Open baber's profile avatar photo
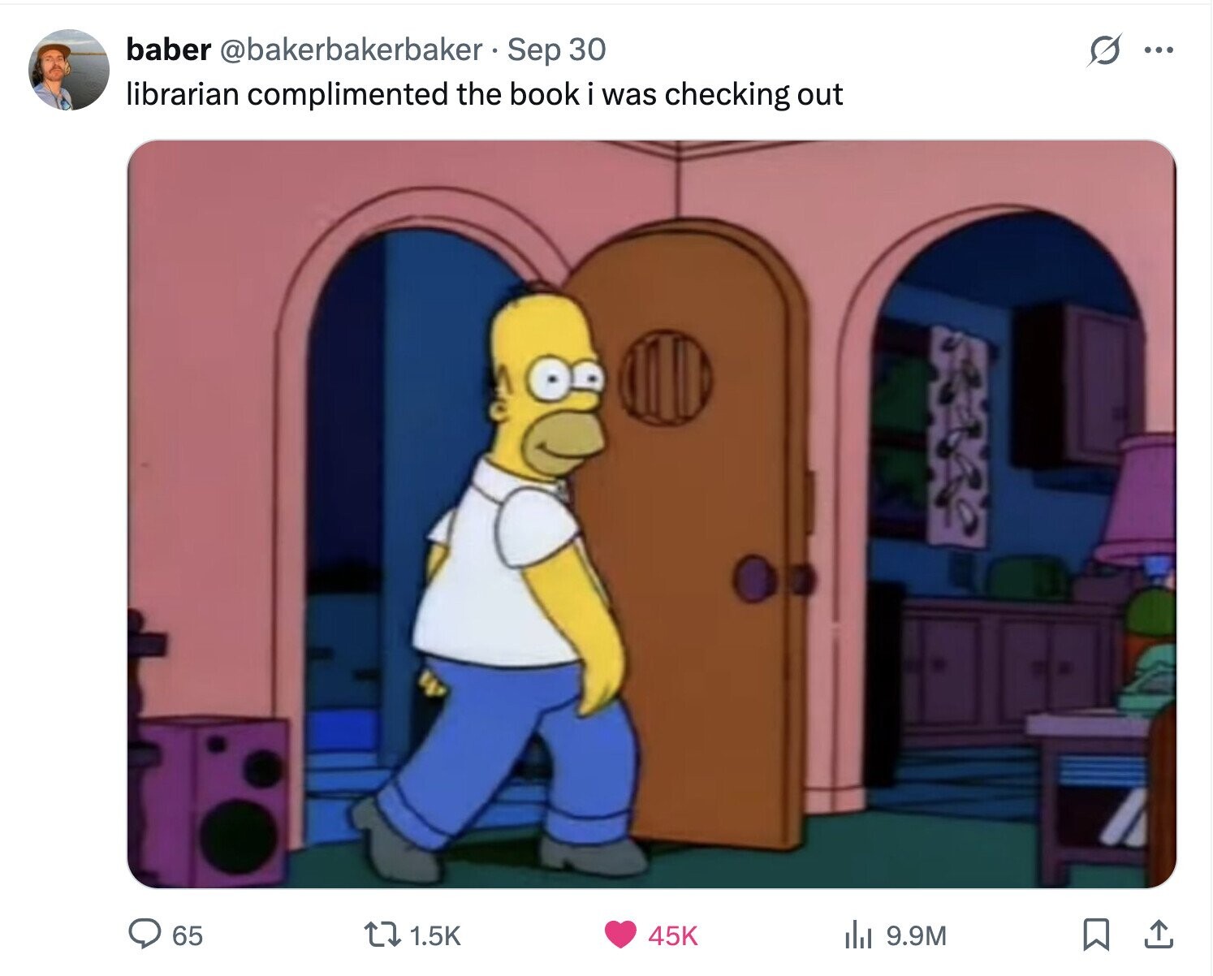This screenshot has height=976, width=1213. 69,70
